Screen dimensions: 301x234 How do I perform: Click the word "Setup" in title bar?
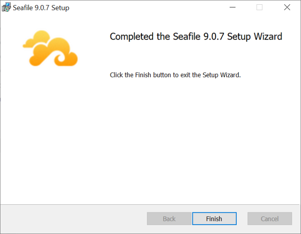click(x=60, y=8)
